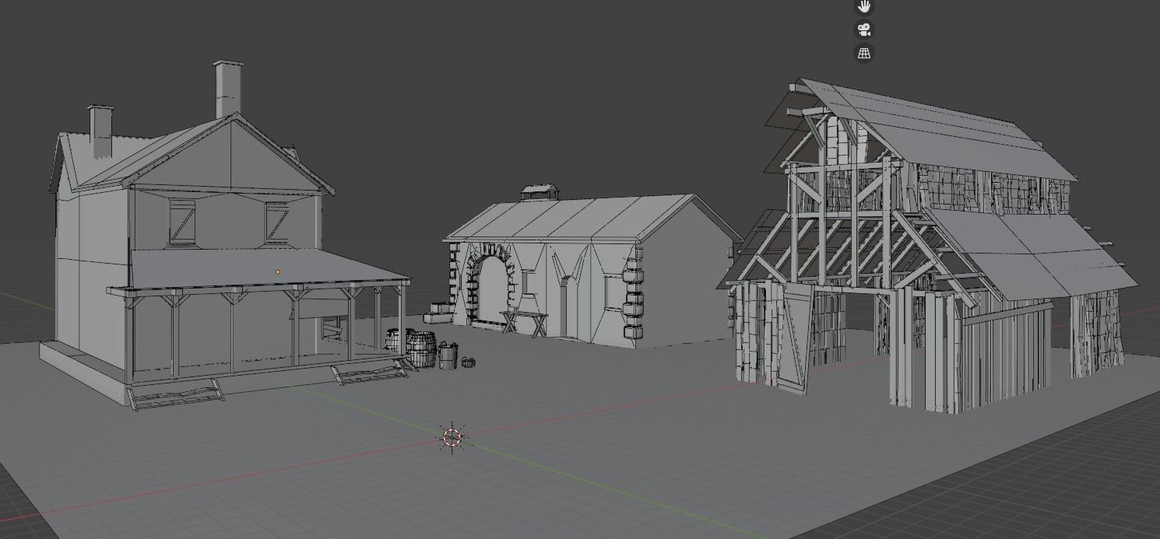Click the small chimney on the cottage roof
The height and width of the screenshot is (539, 1160).
(537, 191)
